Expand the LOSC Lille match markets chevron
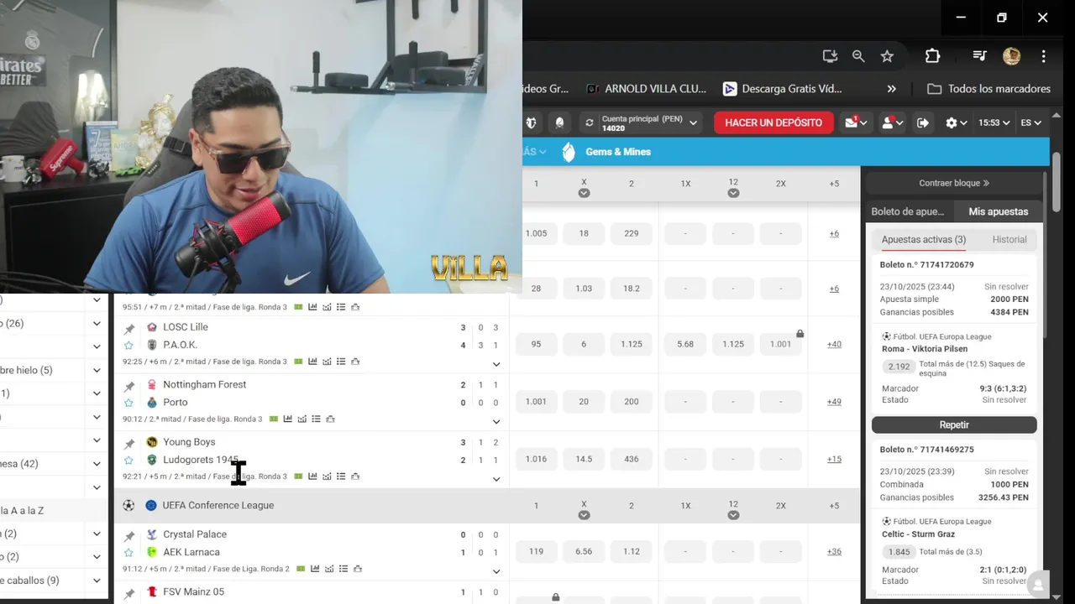 point(496,364)
